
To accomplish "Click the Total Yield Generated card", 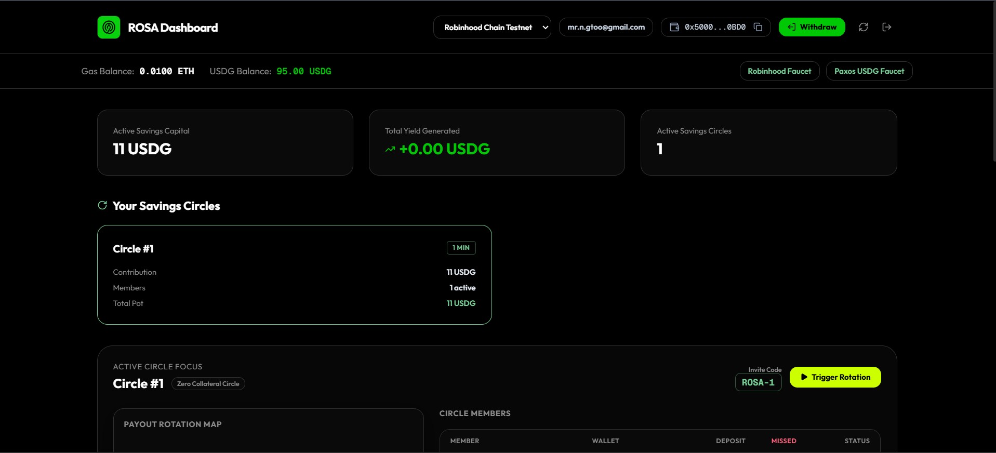I will click(x=497, y=142).
